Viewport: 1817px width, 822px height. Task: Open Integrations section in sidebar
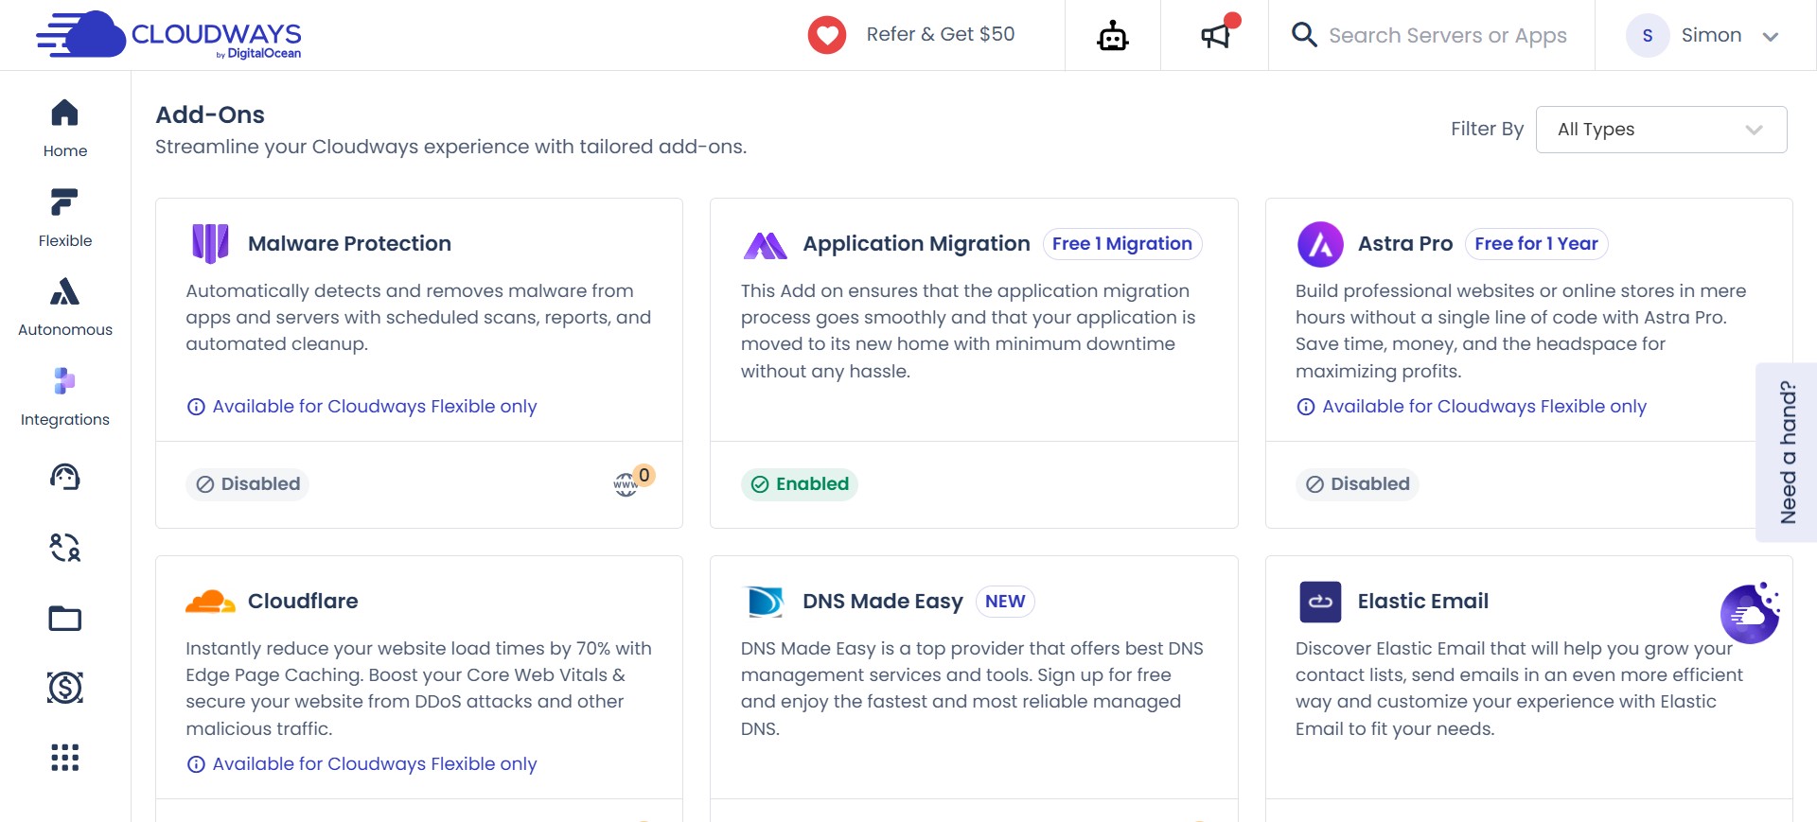(65, 397)
